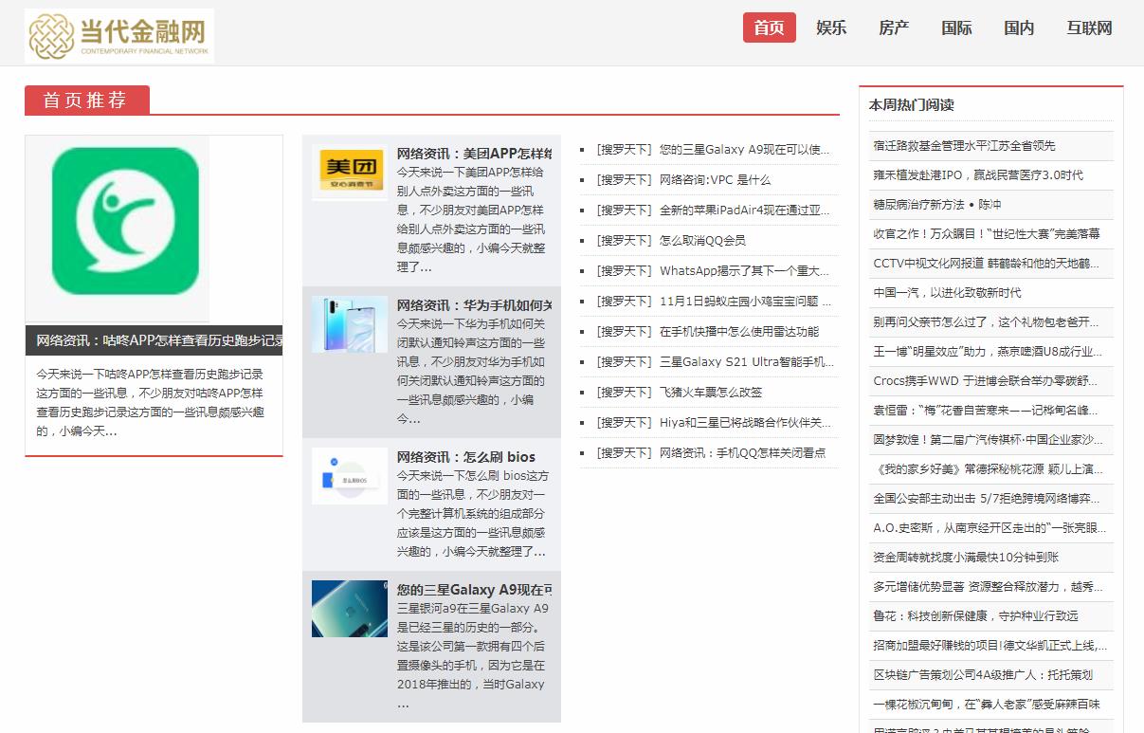Screen dimensions: 1144x733
Task: Go to the 娱乐 section
Action: (x=831, y=27)
